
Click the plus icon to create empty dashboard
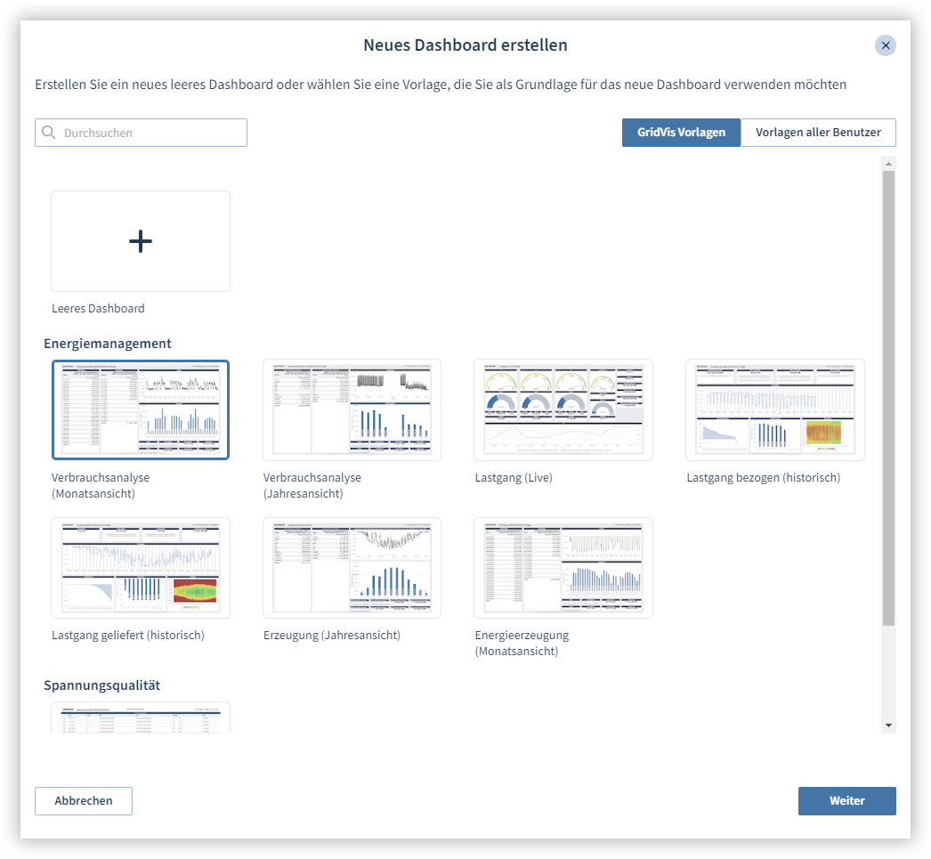pyautogui.click(x=140, y=240)
